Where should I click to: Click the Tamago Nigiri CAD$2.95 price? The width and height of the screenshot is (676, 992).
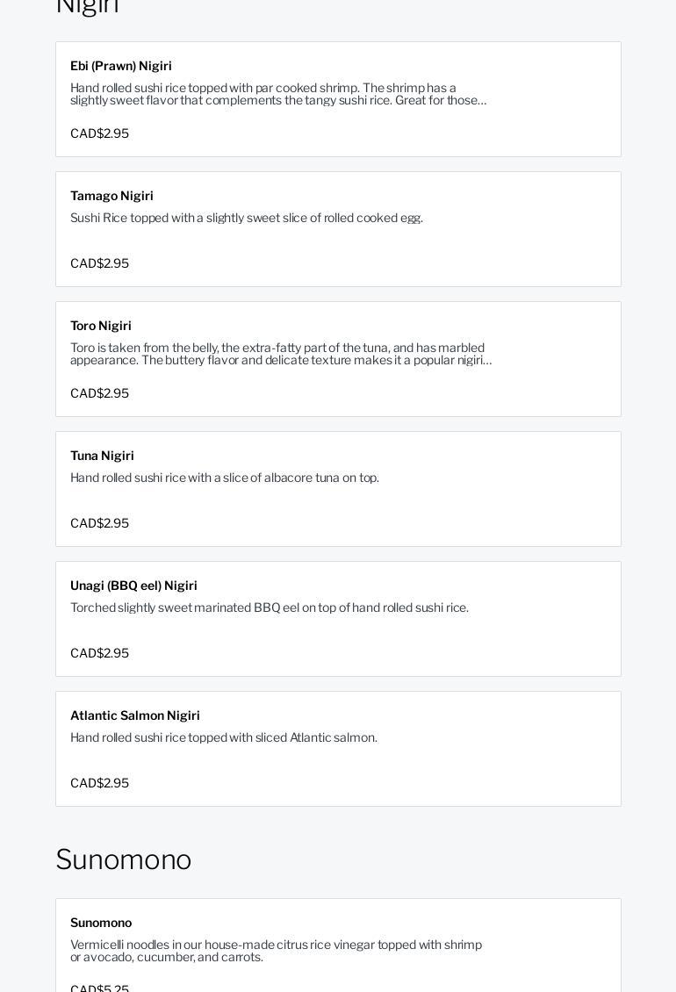point(99,263)
